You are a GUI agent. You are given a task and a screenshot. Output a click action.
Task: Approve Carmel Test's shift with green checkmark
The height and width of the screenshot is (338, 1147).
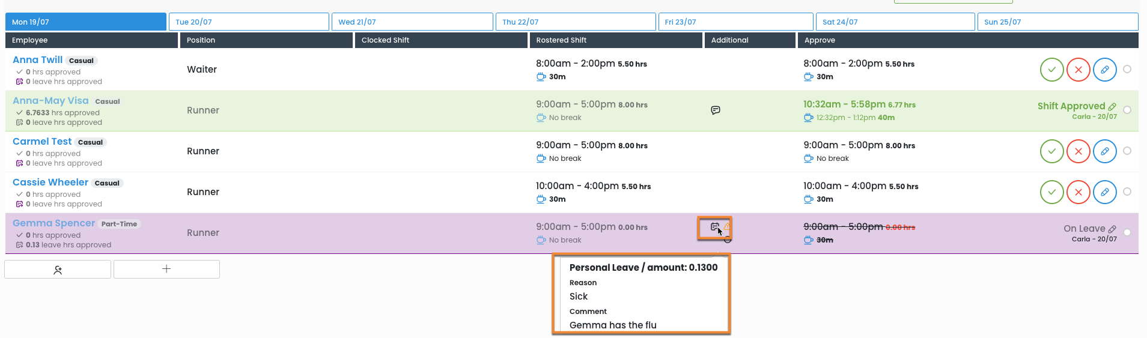[x=1051, y=151]
